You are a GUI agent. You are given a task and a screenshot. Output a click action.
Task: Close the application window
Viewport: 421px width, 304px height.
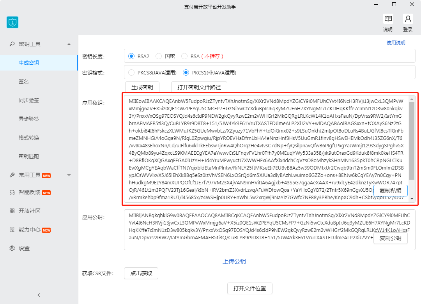point(412,4)
